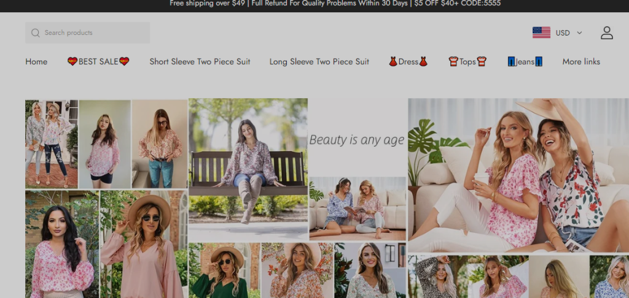Go to the Home menu item
Image resolution: width=629 pixels, height=298 pixels.
pyautogui.click(x=36, y=62)
